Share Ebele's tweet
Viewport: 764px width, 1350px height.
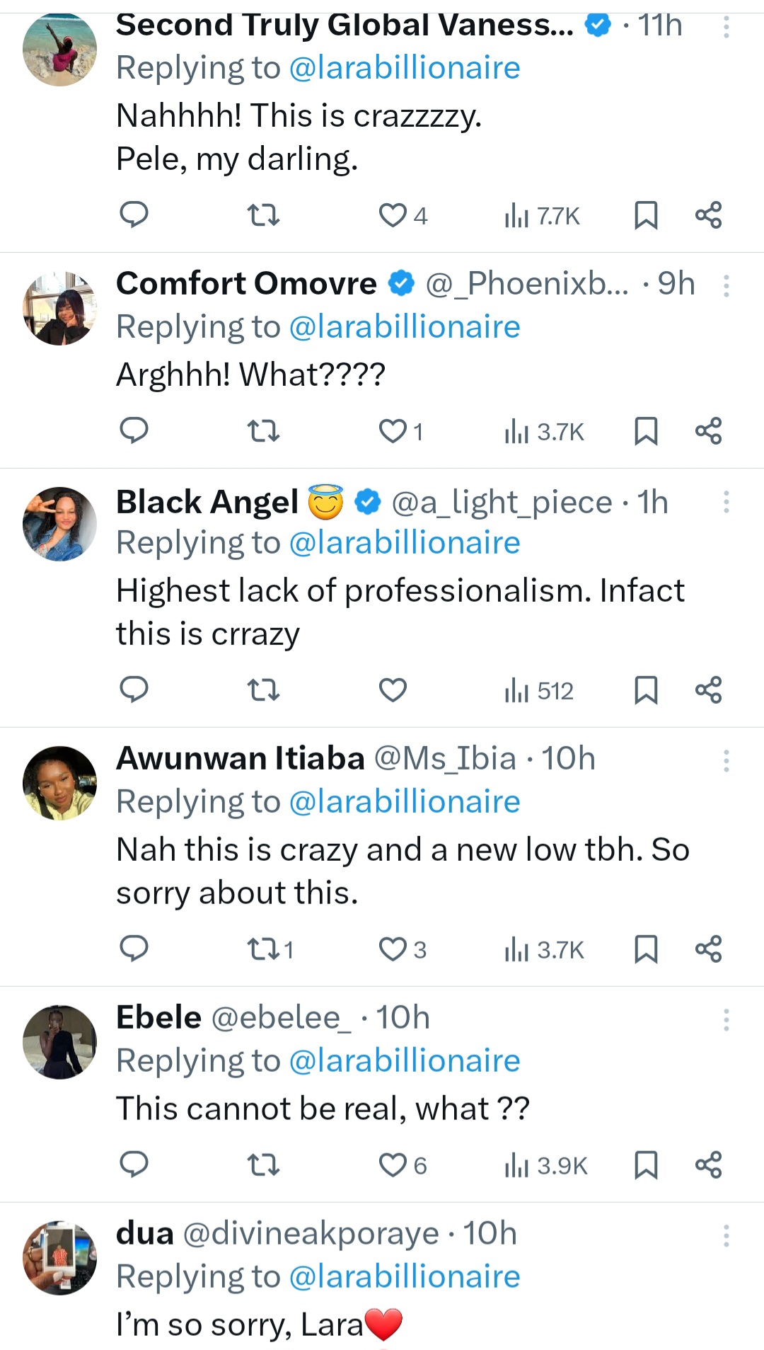coord(708,1165)
